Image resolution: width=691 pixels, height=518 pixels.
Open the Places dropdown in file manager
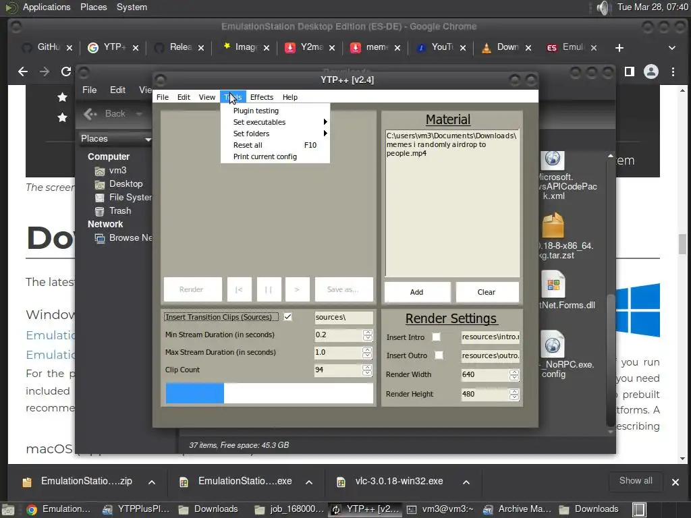(x=115, y=139)
